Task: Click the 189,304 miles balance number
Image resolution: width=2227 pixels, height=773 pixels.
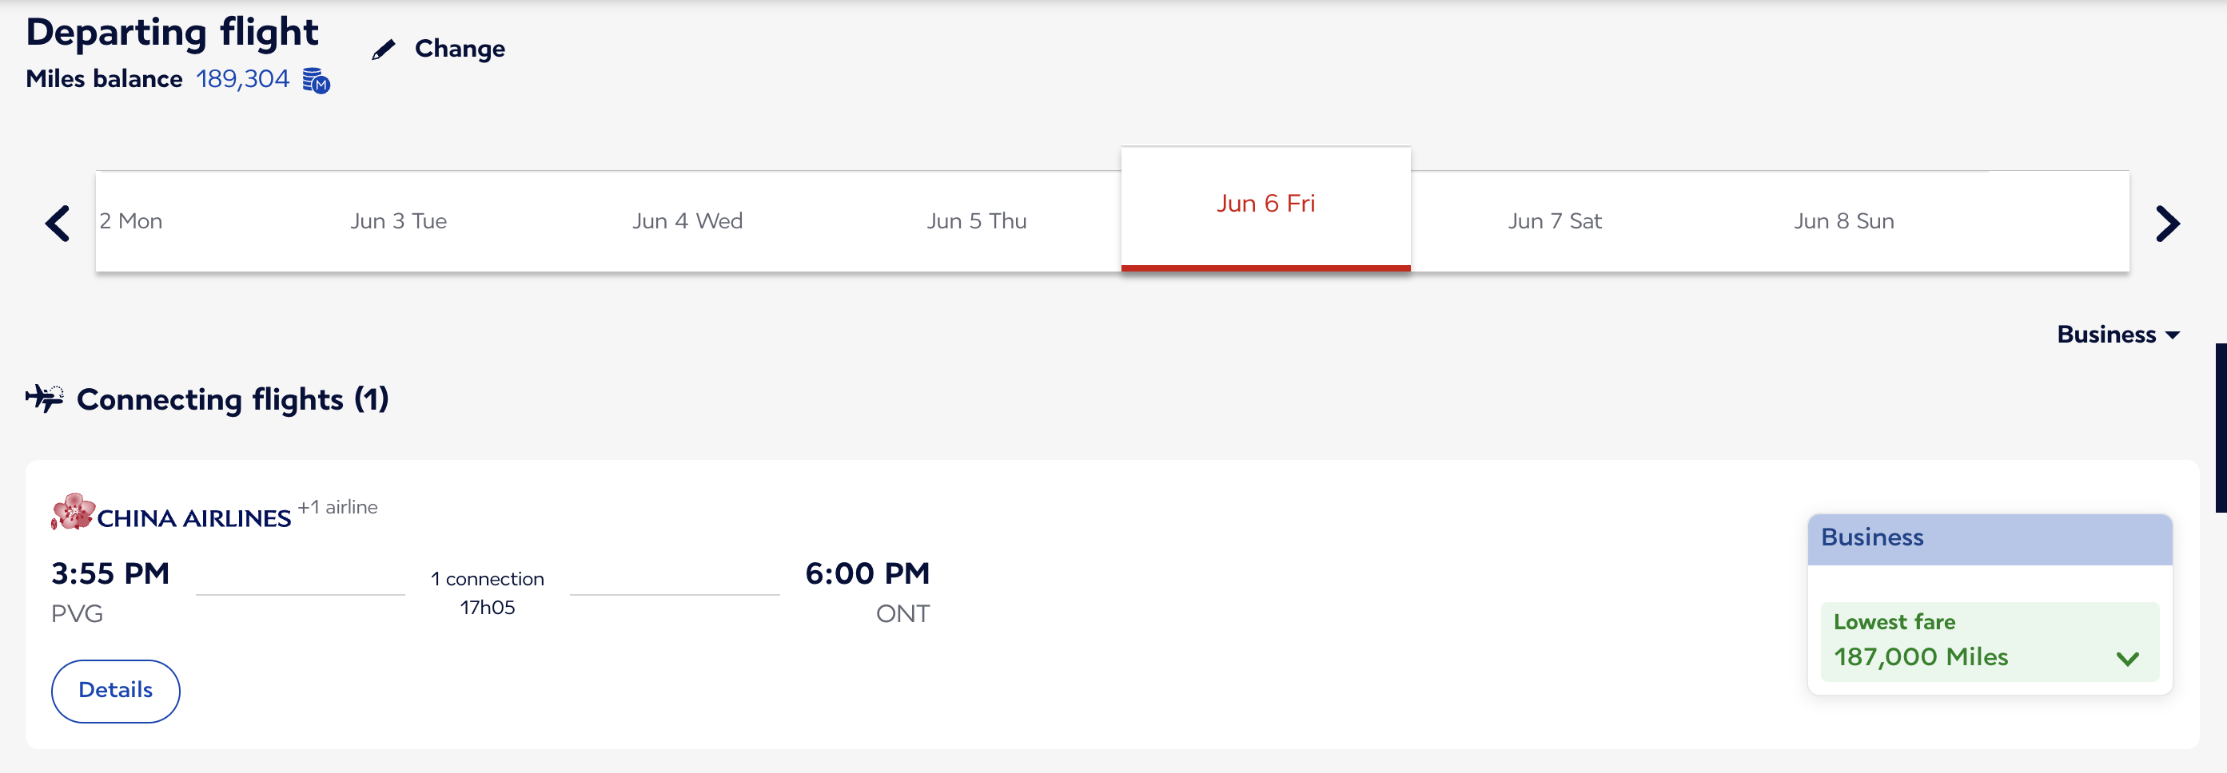Action: 242,78
